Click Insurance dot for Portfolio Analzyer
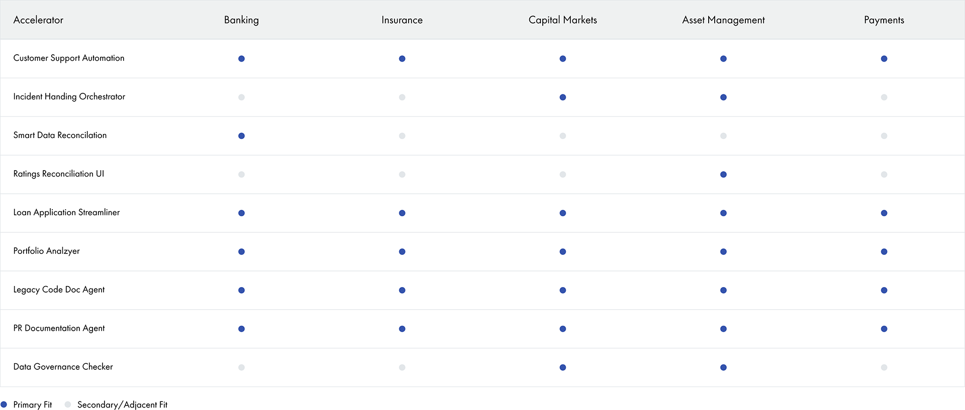The image size is (965, 410). 402,252
